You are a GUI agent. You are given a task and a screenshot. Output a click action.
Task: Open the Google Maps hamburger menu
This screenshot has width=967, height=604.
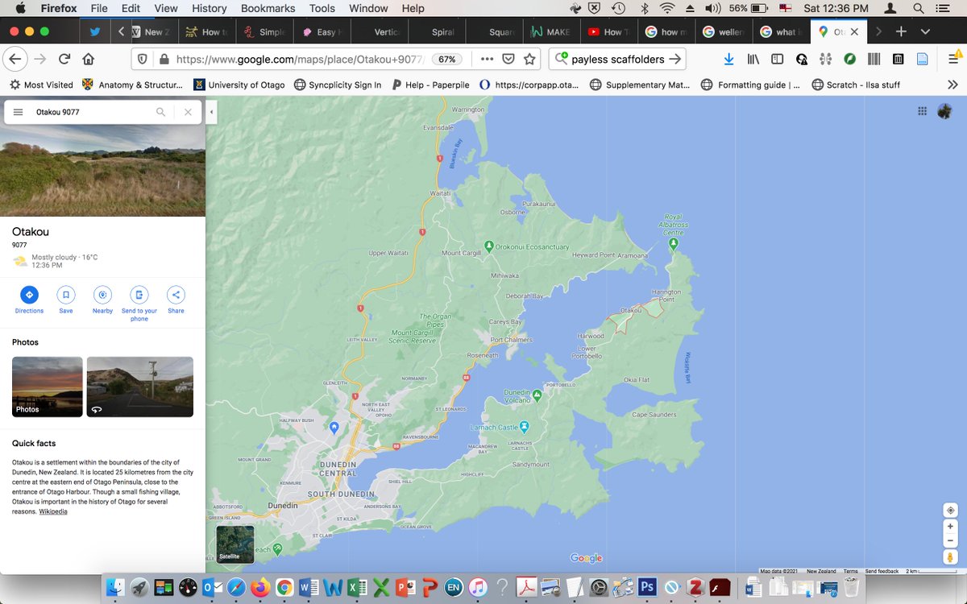click(x=18, y=112)
